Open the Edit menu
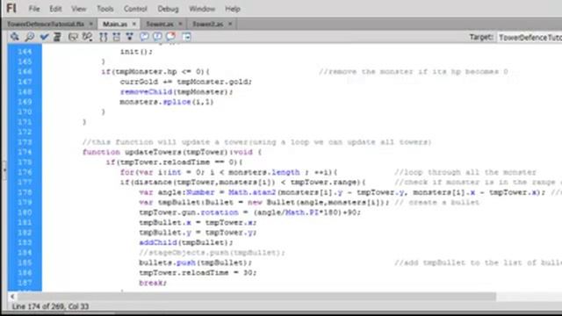 tap(55, 9)
